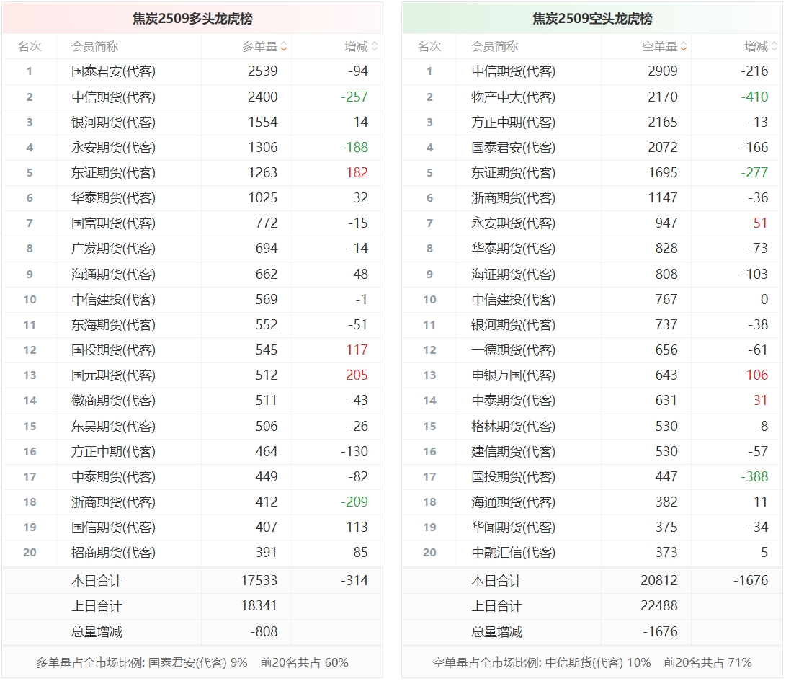Click long position value 2539
Viewport: 786px width, 681px height.
tap(263, 71)
